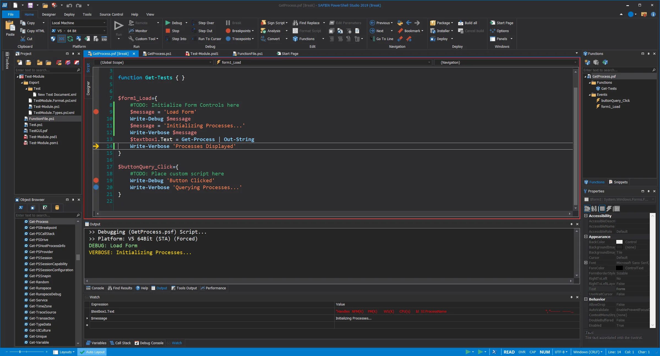Click the Cut scissors icon
The width and height of the screenshot is (660, 356).
coord(23,39)
